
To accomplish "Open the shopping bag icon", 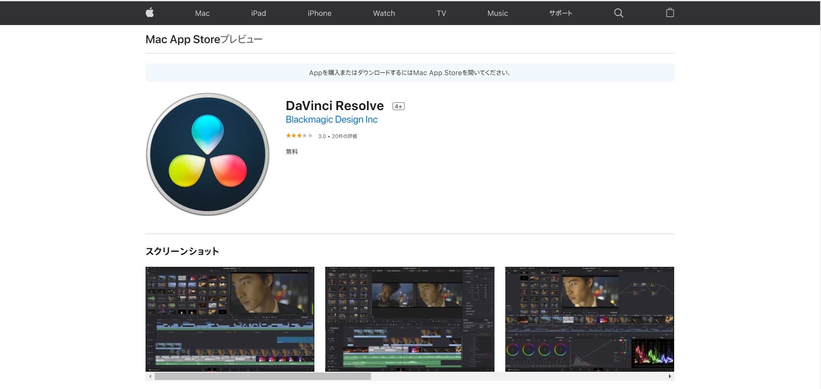I will click(x=670, y=13).
